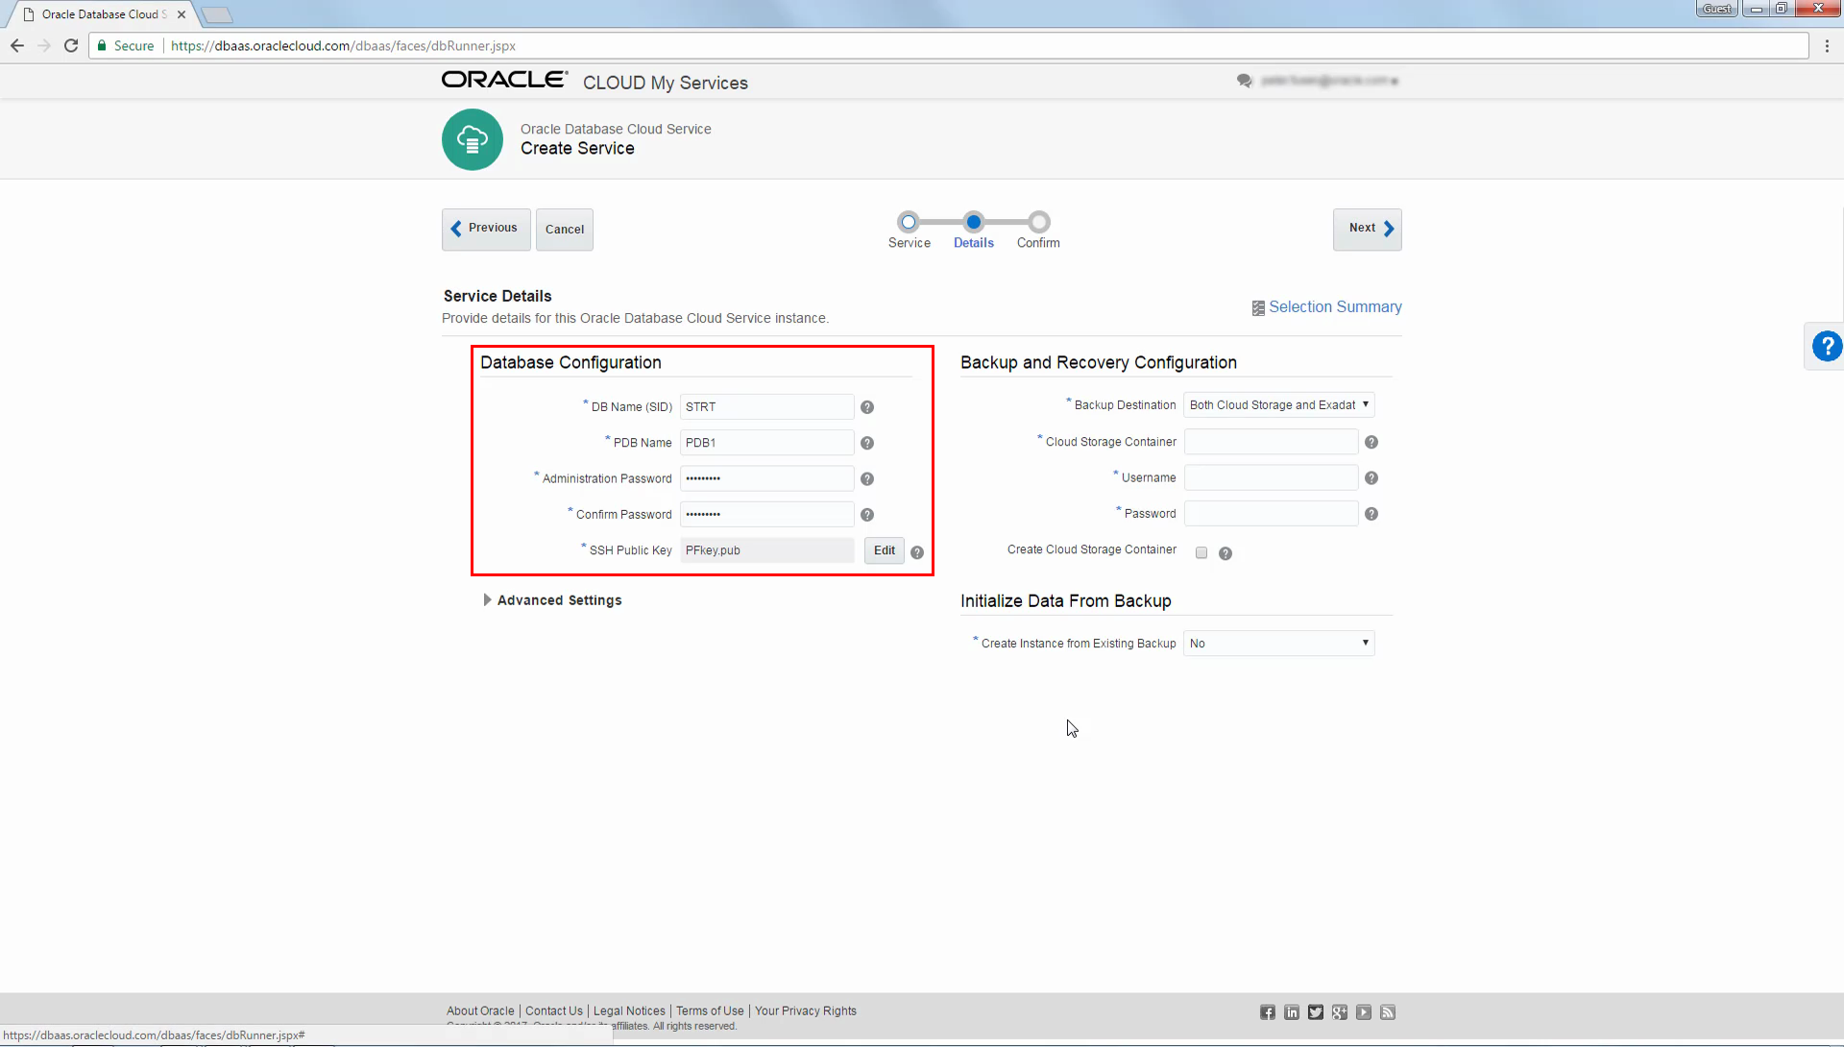Click help icon beside Confirm Password
Viewport: 1844px width, 1047px height.
click(x=867, y=515)
